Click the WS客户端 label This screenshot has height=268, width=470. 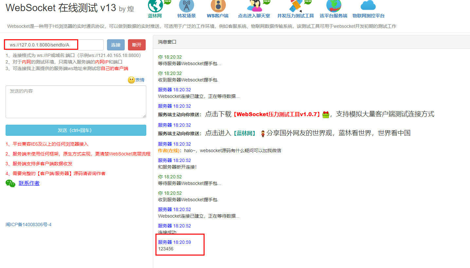click(218, 16)
